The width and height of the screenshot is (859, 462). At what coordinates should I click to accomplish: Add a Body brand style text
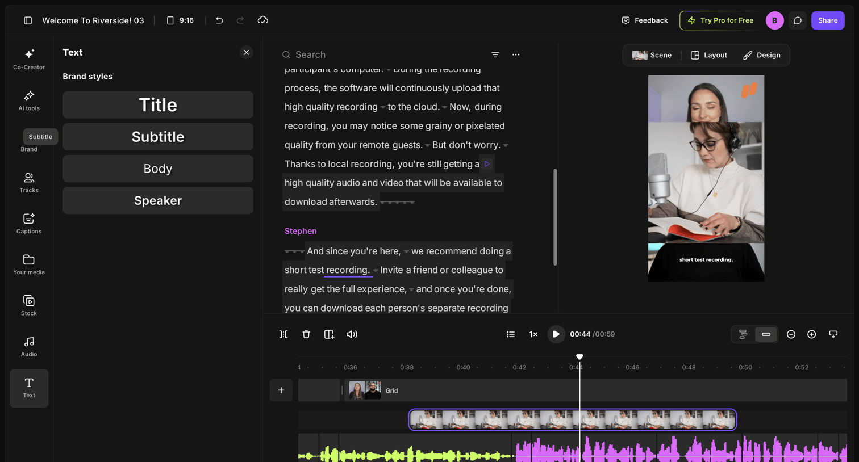pos(158,169)
